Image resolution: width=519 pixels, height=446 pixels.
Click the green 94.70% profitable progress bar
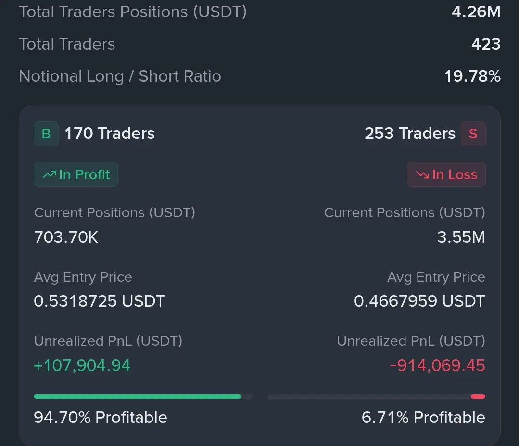[x=138, y=396]
